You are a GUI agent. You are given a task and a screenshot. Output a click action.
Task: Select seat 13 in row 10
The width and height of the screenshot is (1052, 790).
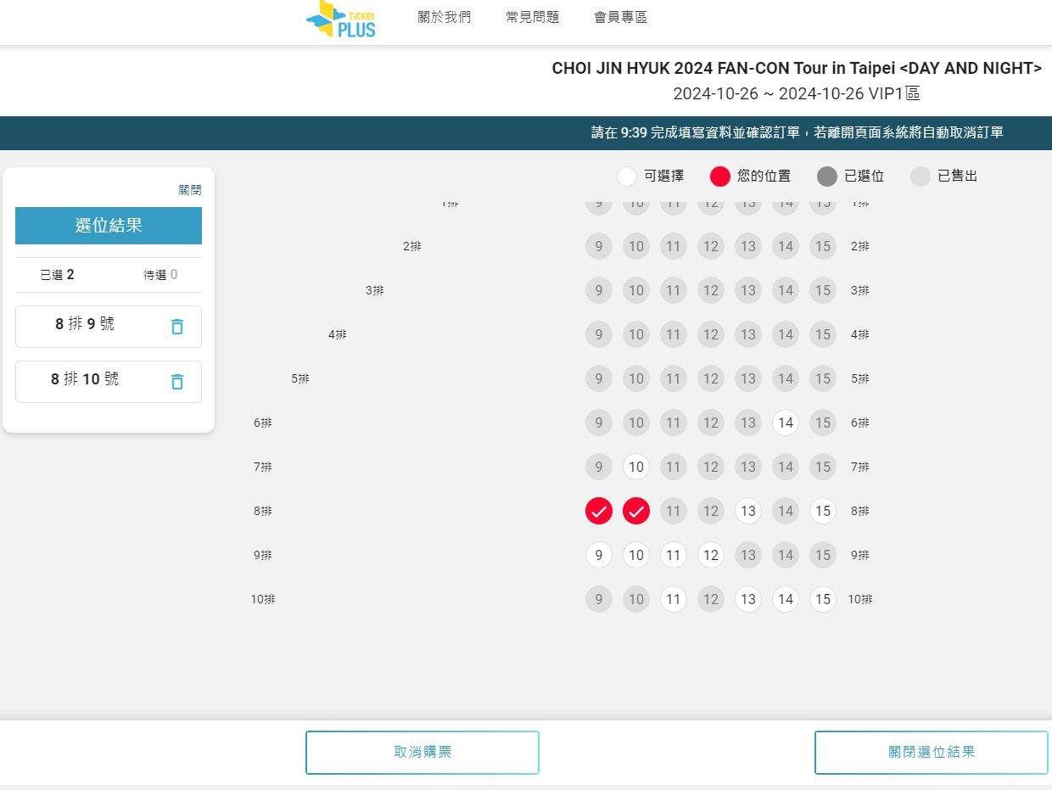tap(748, 599)
